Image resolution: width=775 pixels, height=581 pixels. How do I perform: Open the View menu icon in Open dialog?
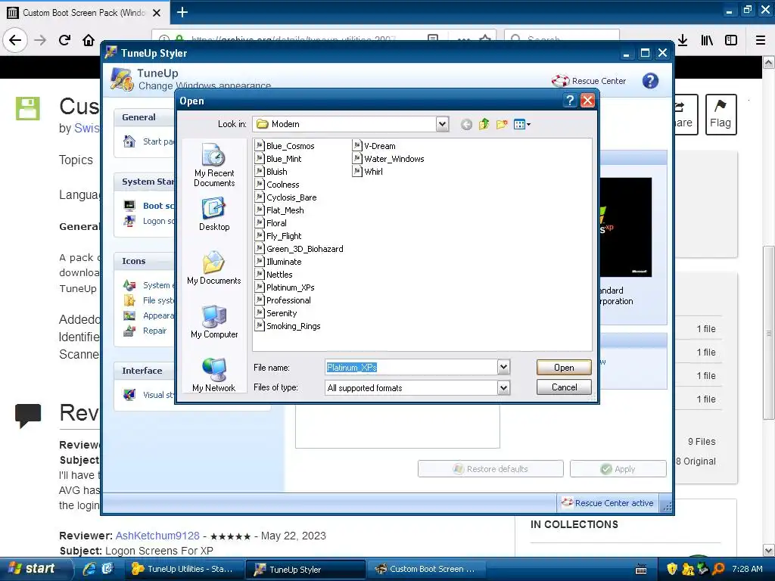click(521, 125)
